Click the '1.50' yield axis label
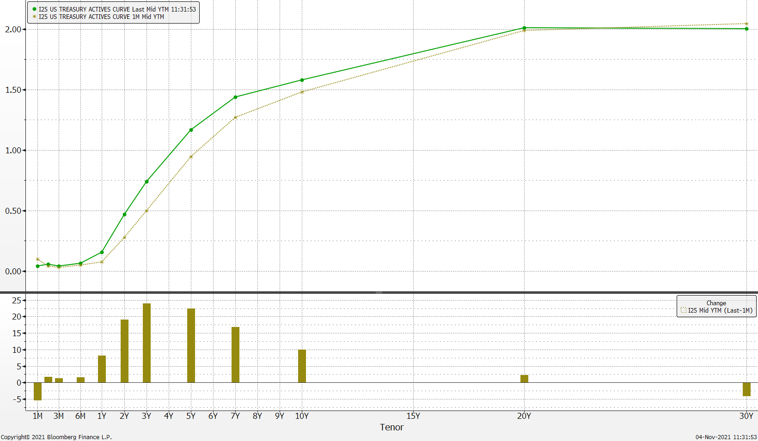Screen dimensions: 758x441 13,90
